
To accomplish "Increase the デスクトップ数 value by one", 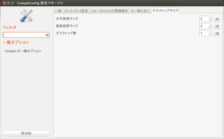I will pyautogui.click(x=211, y=32).
